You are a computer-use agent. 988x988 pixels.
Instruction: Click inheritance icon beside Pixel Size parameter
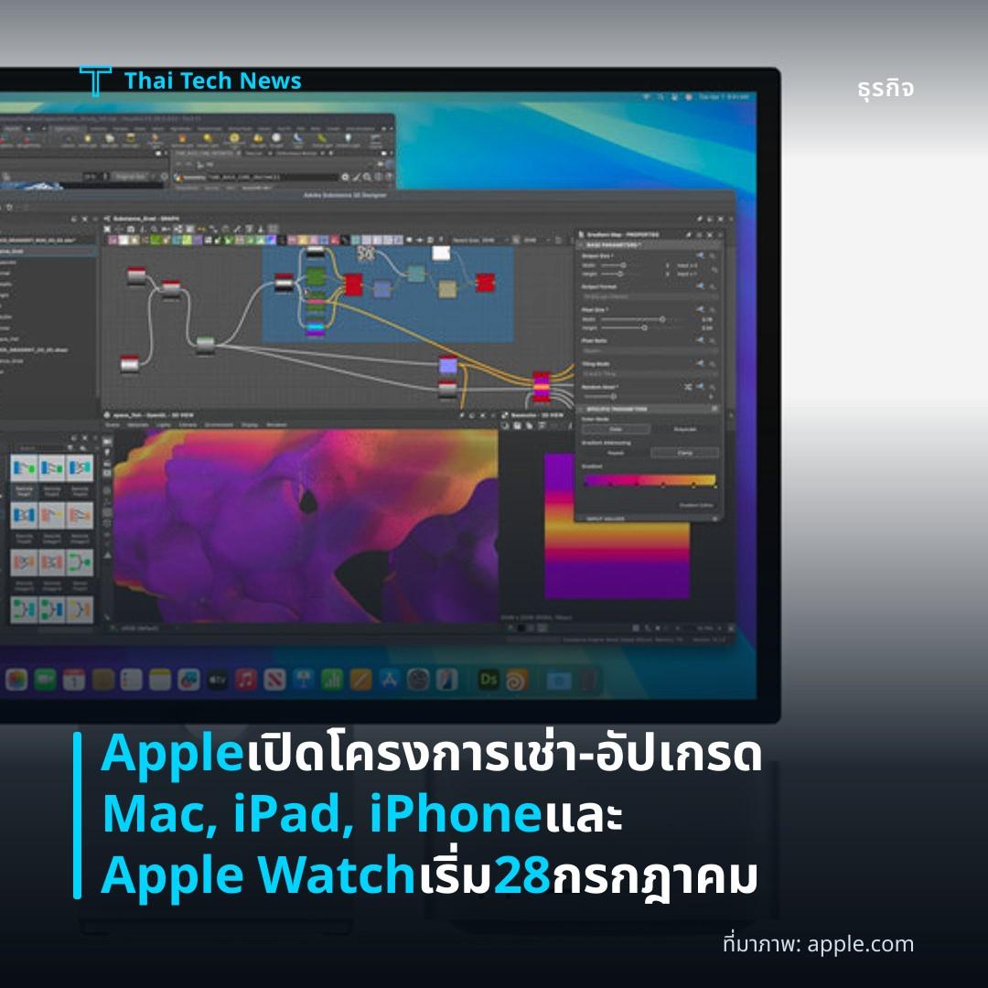(700, 309)
